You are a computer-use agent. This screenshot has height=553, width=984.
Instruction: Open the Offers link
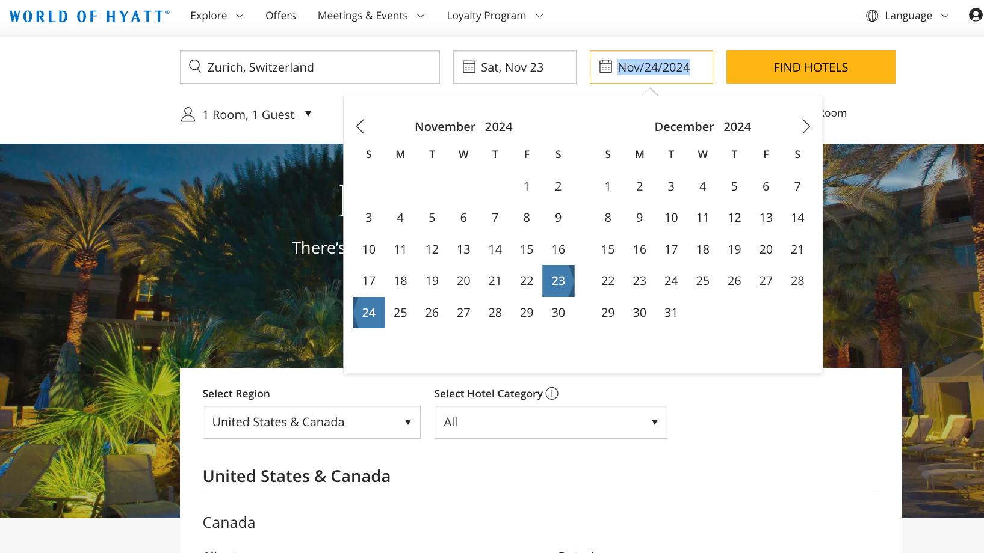click(x=280, y=16)
